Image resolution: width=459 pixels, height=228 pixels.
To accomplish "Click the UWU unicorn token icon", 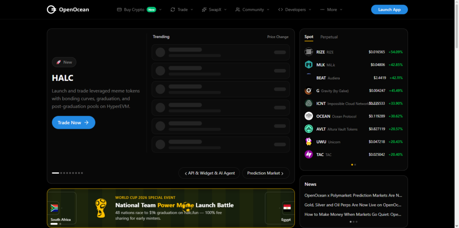I will click(308, 141).
